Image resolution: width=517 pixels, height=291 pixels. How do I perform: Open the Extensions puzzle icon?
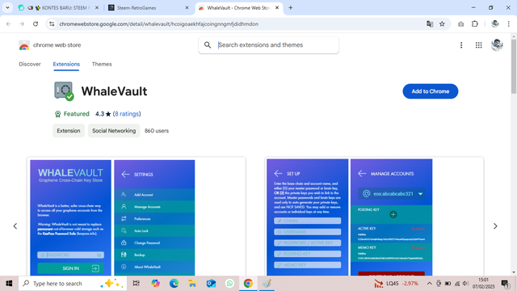(x=474, y=23)
